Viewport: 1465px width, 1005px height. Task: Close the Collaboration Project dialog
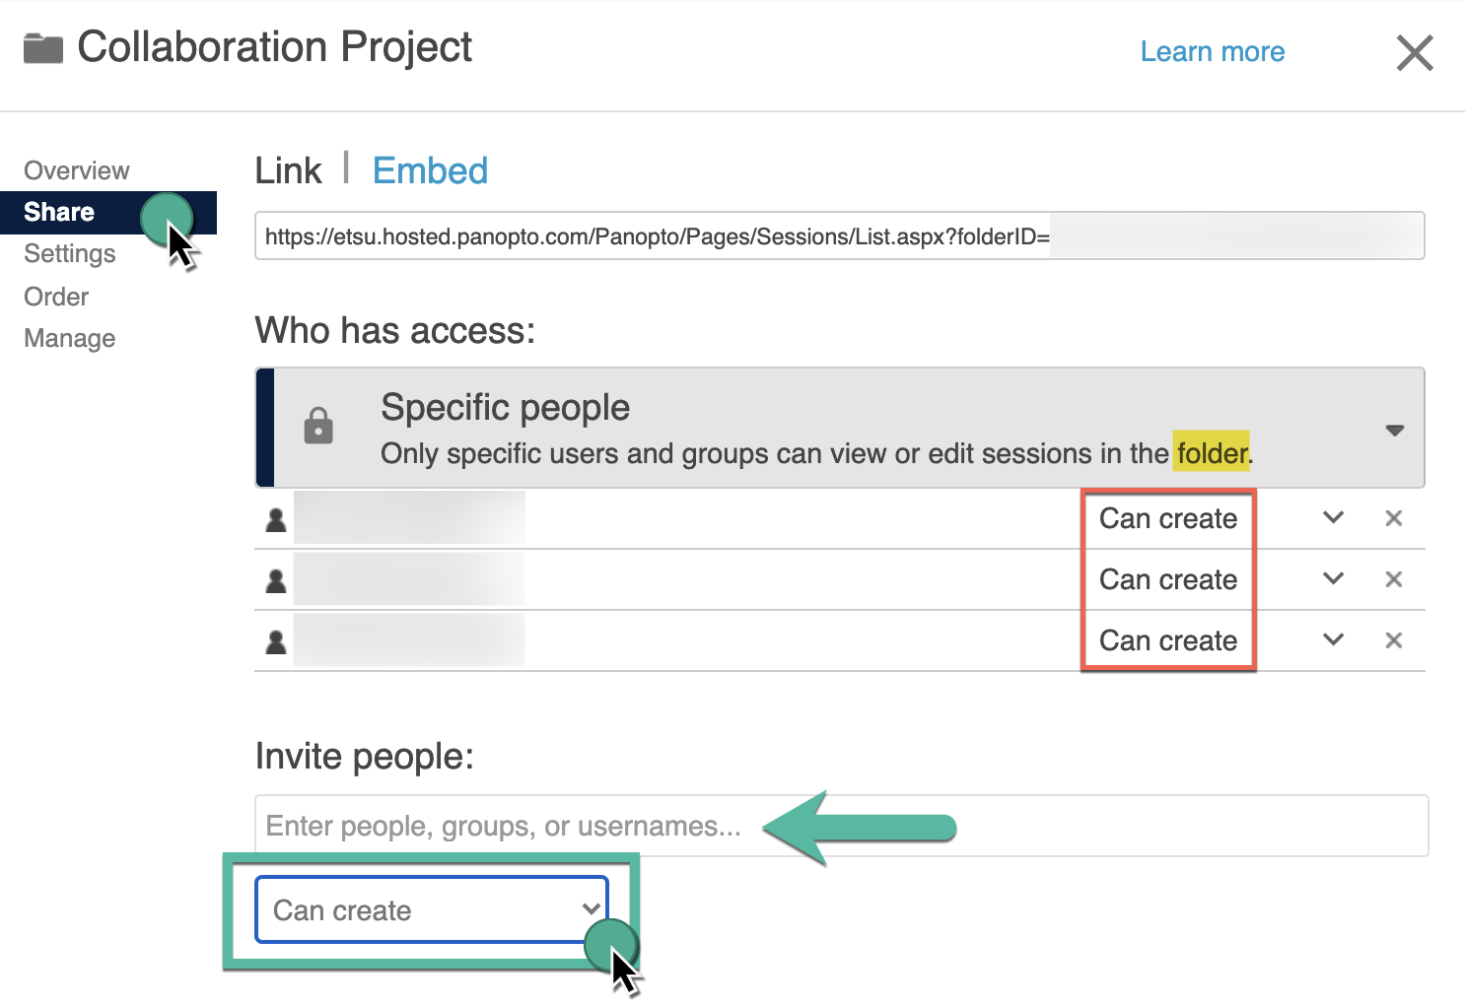1414,52
